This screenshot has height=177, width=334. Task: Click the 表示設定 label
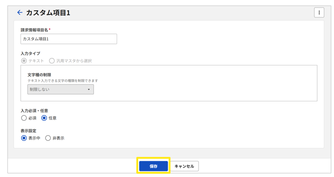click(29, 131)
